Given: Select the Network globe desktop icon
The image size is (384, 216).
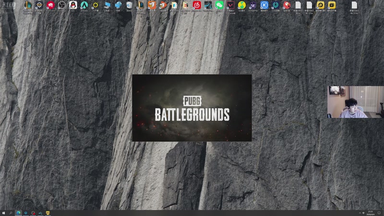Looking at the screenshot, I should click(x=118, y=5).
